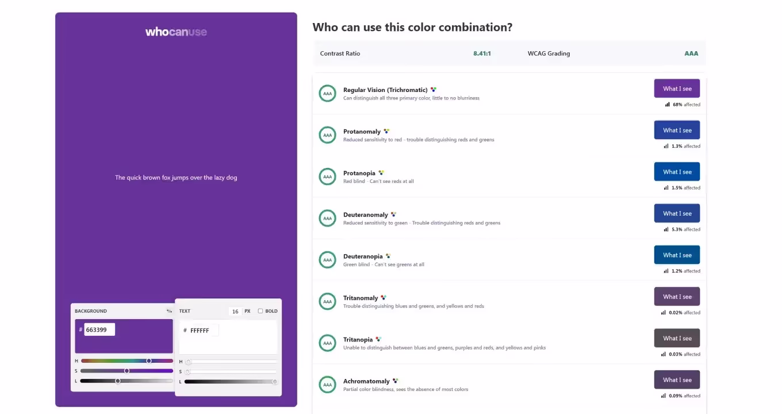Image resolution: width=782 pixels, height=414 pixels.
Task: Focus the background hex field 663399
Action: 99,329
